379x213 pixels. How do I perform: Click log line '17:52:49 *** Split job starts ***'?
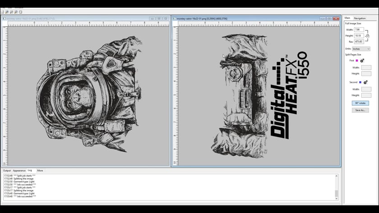coord(19,176)
